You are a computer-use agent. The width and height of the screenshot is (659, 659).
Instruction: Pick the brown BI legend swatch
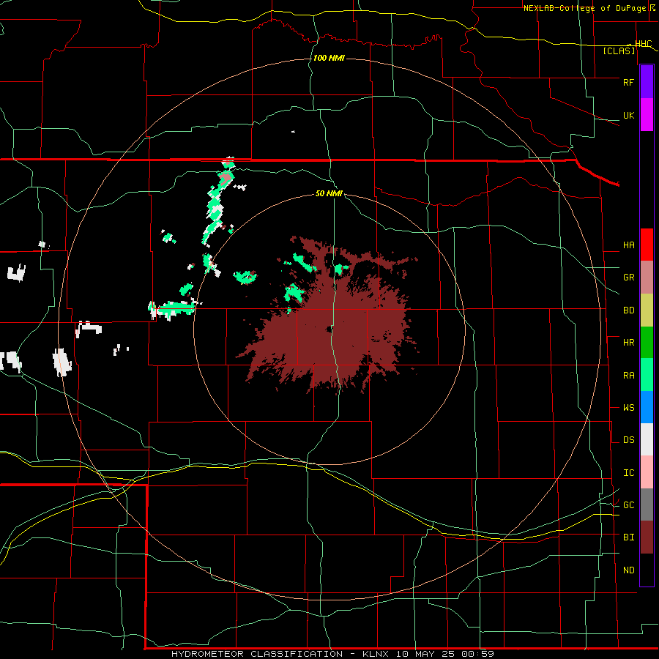[647, 537]
